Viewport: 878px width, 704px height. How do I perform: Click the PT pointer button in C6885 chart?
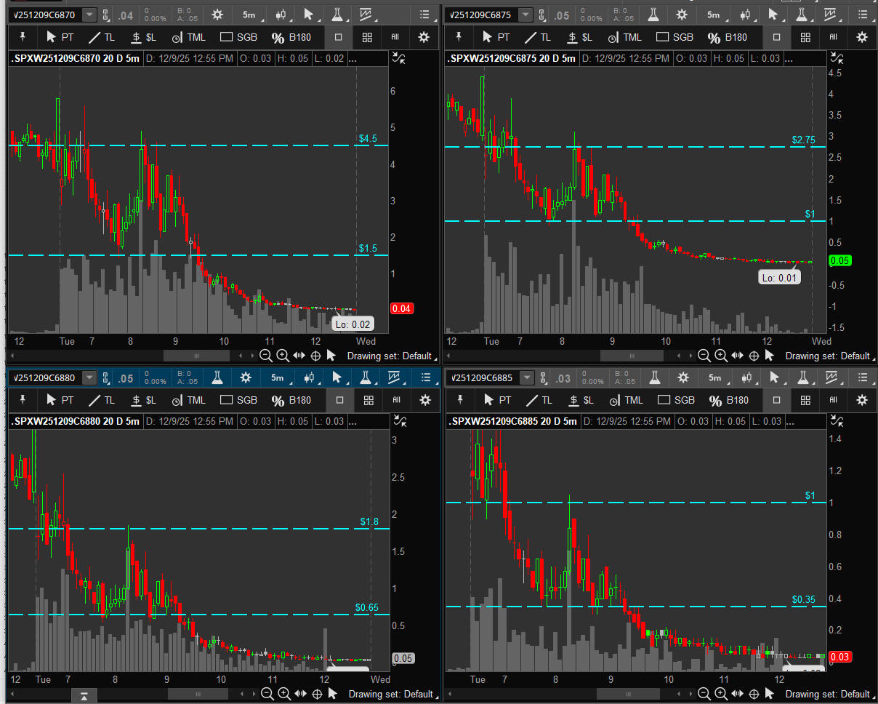pos(497,400)
